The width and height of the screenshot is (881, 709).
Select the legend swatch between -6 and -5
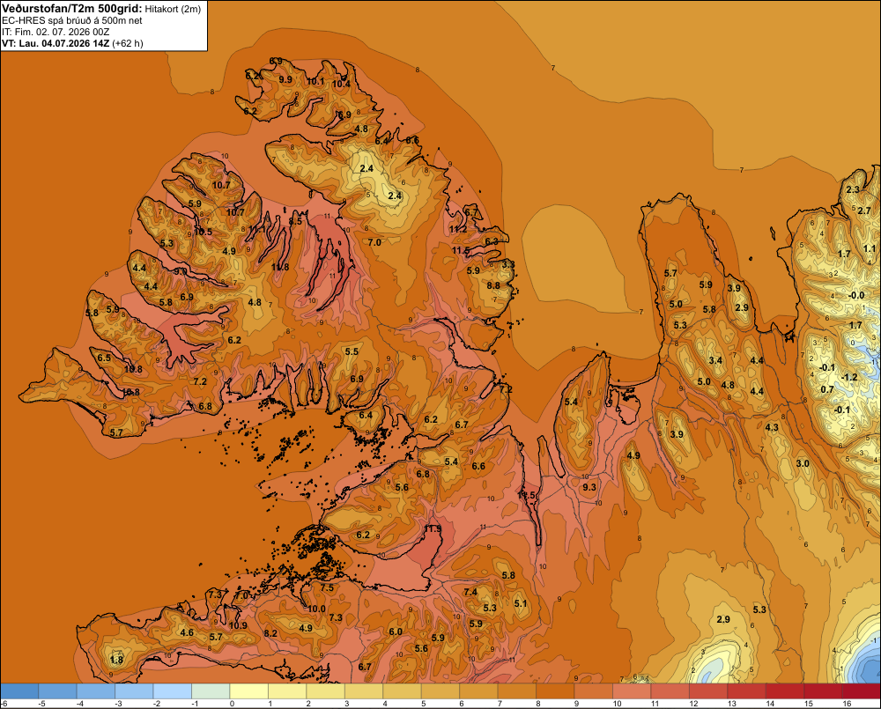(19, 691)
